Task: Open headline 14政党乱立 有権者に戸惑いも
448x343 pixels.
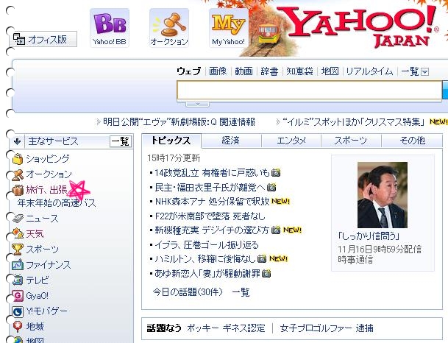Action: 212,173
